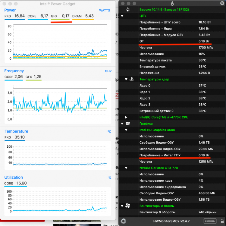The image size is (226, 226).
Task: Select the Ядро 3 temperature row
Action: coord(172,105)
